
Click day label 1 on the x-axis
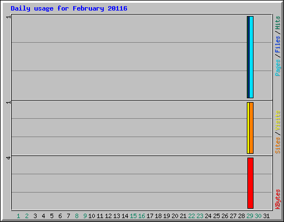18,216
